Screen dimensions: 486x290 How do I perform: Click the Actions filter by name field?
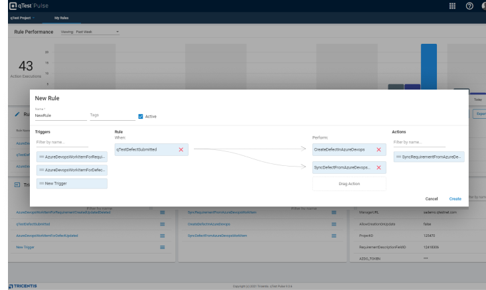pos(418,142)
